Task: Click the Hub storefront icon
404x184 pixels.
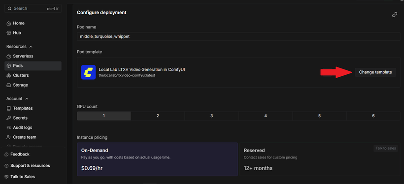Action: (8, 33)
